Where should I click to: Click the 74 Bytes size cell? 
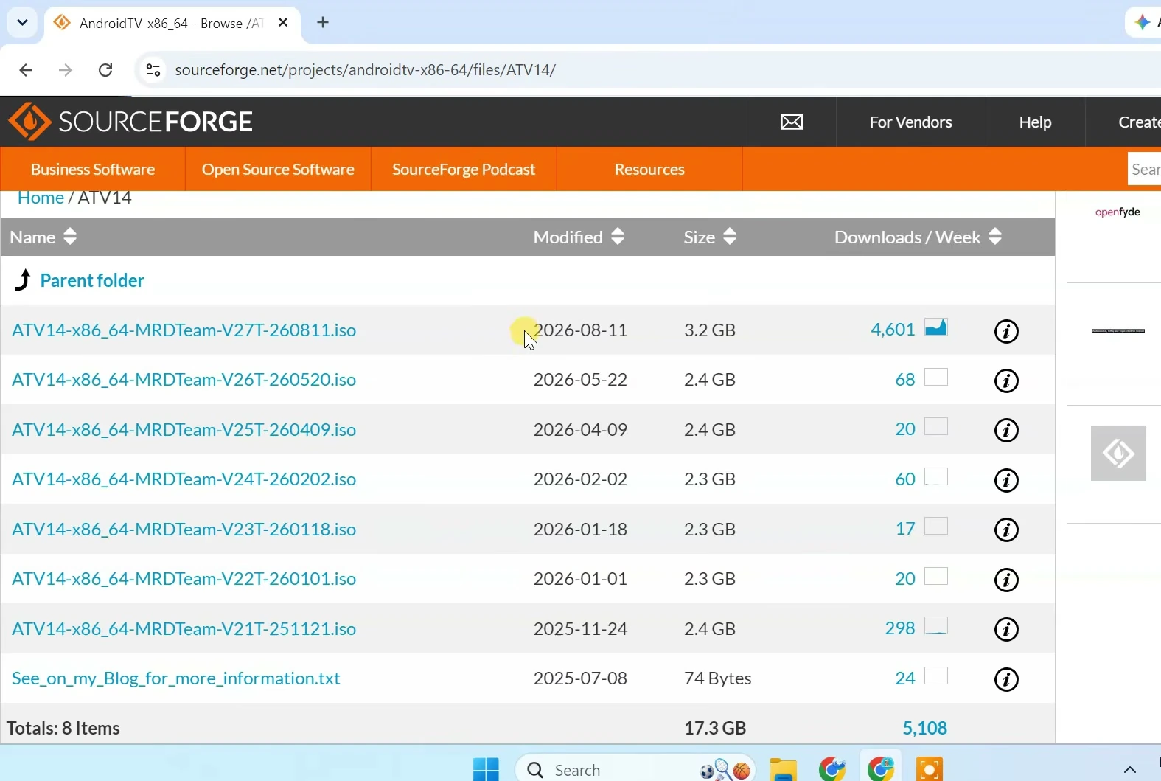718,678
